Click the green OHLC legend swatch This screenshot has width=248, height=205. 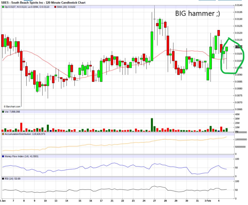[3, 7]
